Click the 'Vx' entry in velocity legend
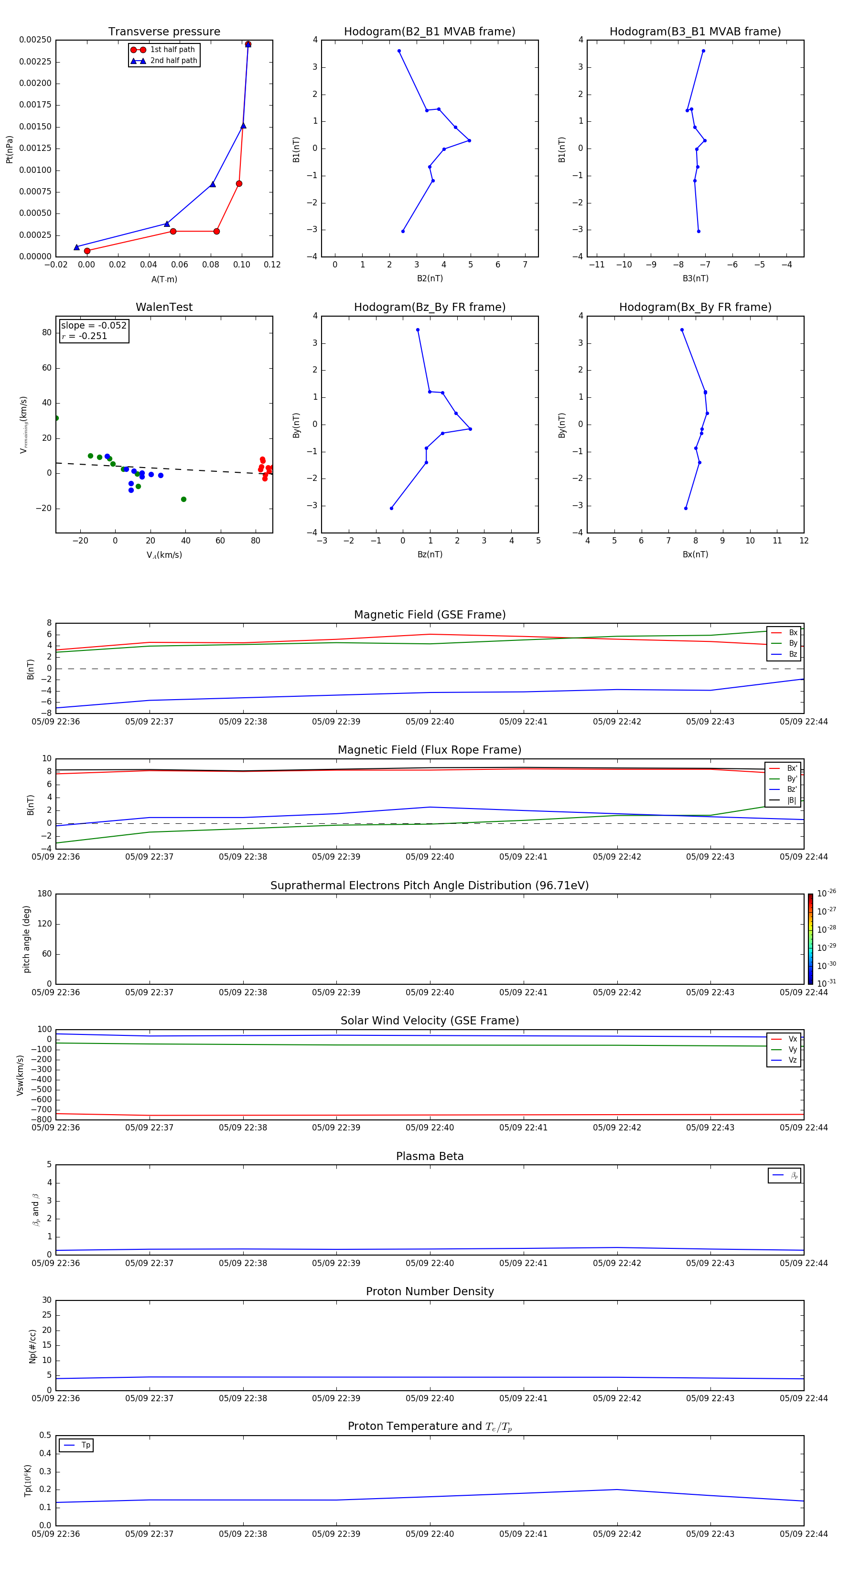This screenshot has height=1576, width=860. click(784, 1039)
